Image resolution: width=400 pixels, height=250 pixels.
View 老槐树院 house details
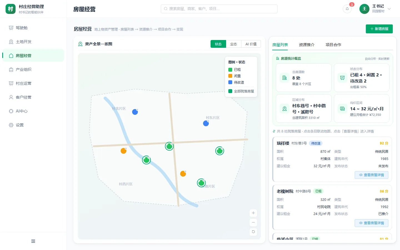pos(371,223)
